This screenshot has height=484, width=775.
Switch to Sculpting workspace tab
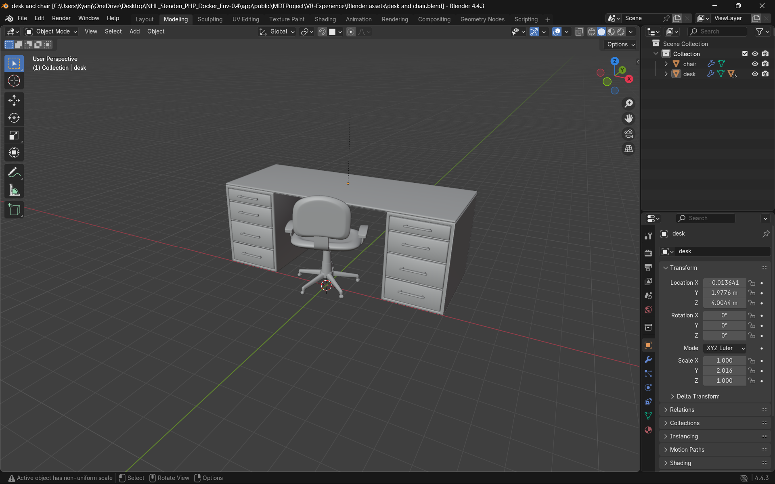pos(210,19)
